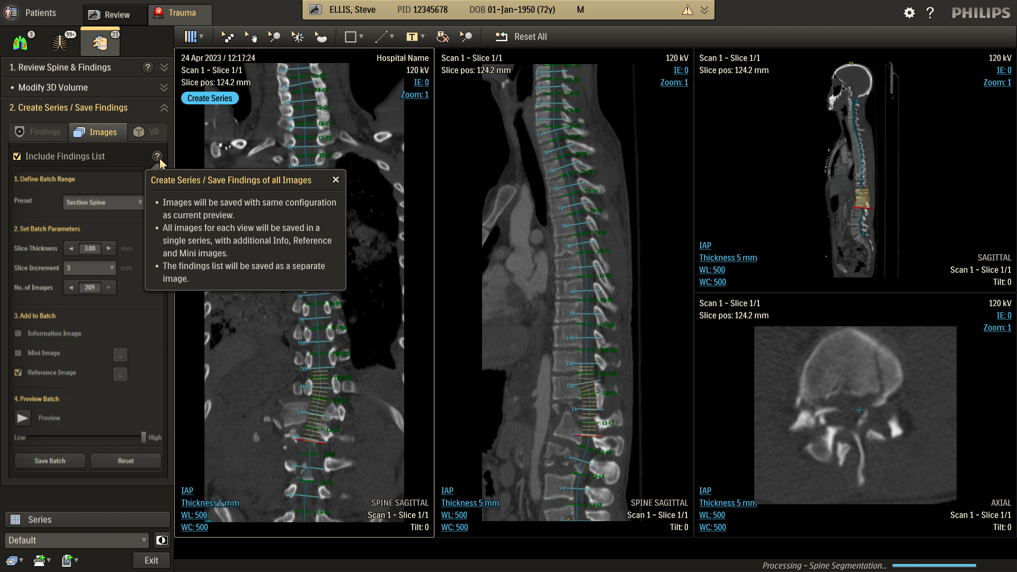1017x572 pixels.
Task: Click the delete annotations icon
Action: (x=442, y=37)
